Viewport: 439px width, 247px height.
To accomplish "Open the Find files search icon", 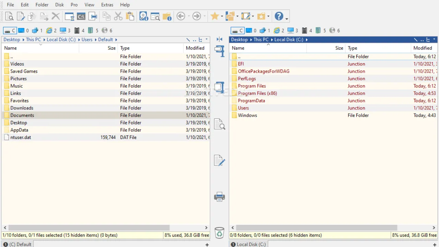I will coord(155,16).
